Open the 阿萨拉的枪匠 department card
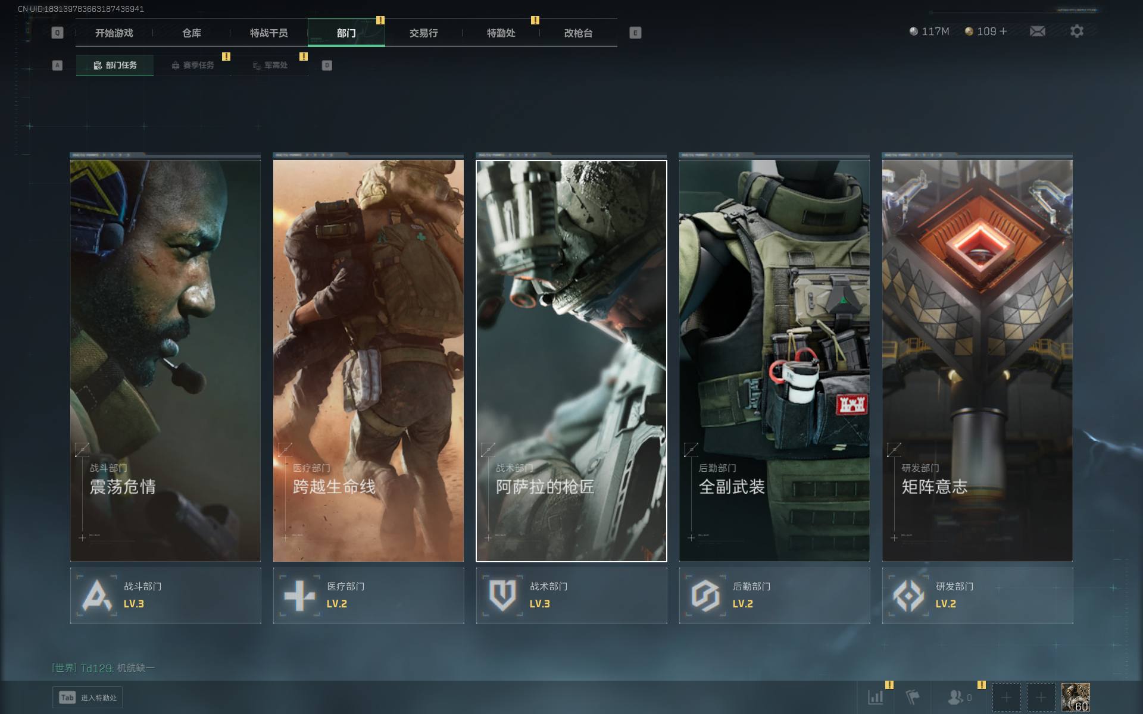This screenshot has width=1143, height=714. (571, 361)
